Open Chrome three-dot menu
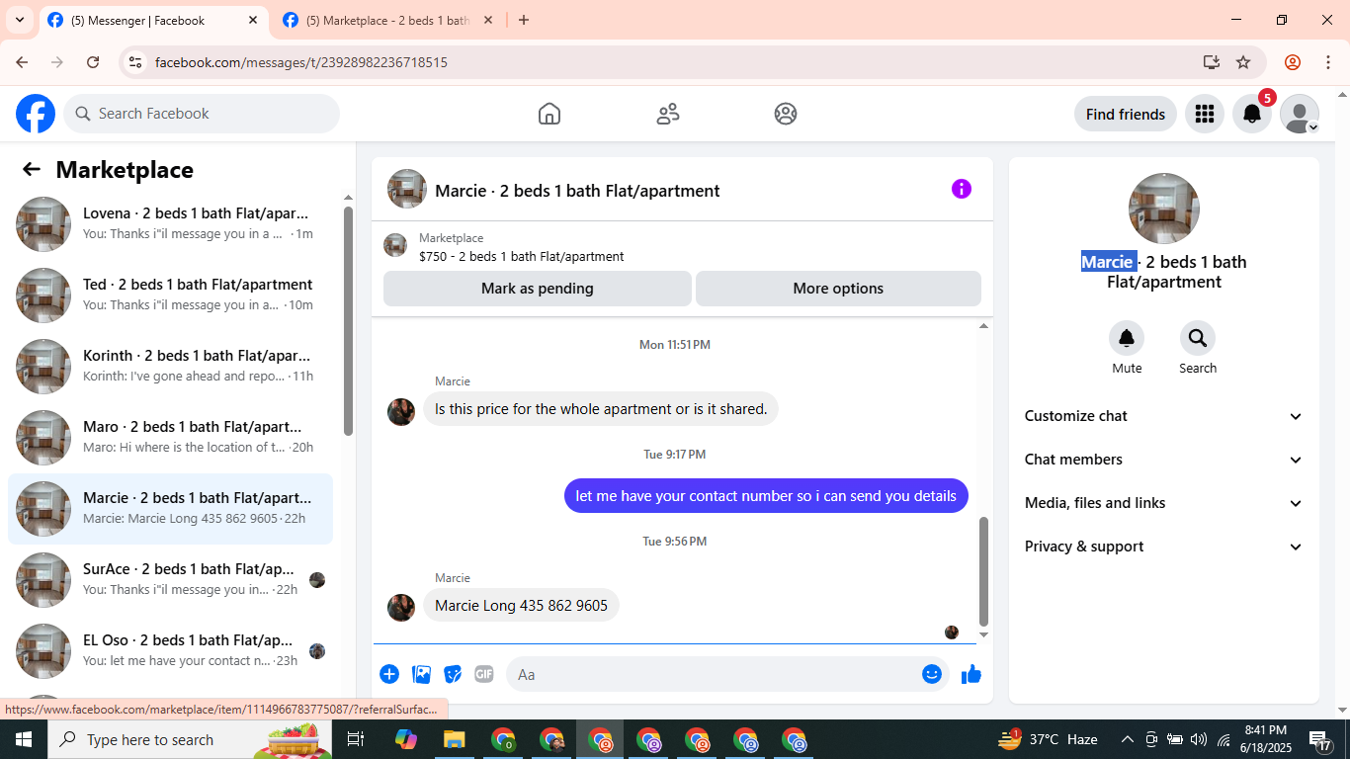Image resolution: width=1350 pixels, height=759 pixels. pyautogui.click(x=1328, y=62)
